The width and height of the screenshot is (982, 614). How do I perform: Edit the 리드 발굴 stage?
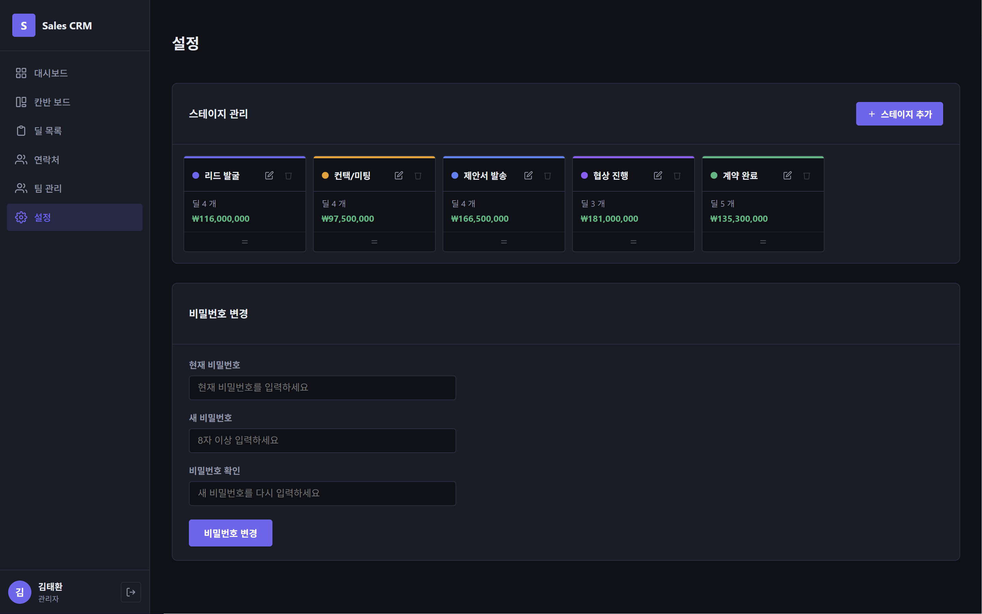tap(269, 175)
